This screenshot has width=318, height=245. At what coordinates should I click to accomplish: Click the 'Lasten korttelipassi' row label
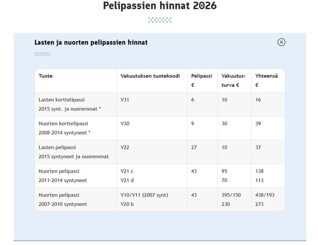tap(61, 99)
